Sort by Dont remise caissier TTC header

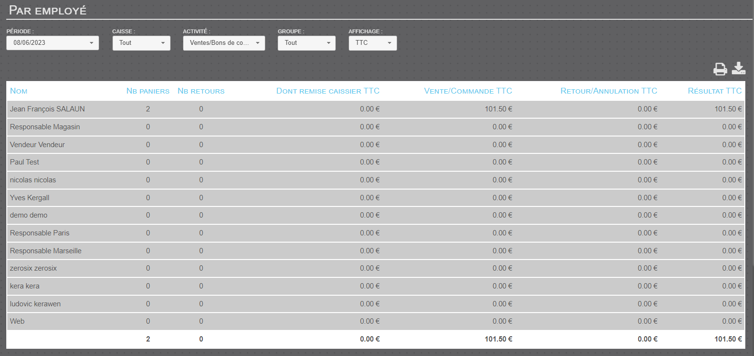point(328,91)
